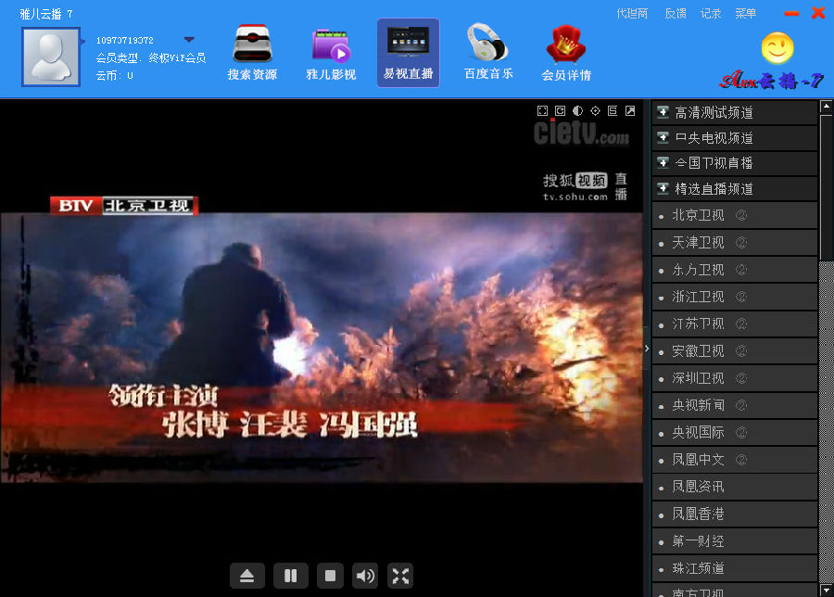Image resolution: width=834 pixels, height=597 pixels.
Task: Click the channel list scrollbar thumb
Action: 826,186
